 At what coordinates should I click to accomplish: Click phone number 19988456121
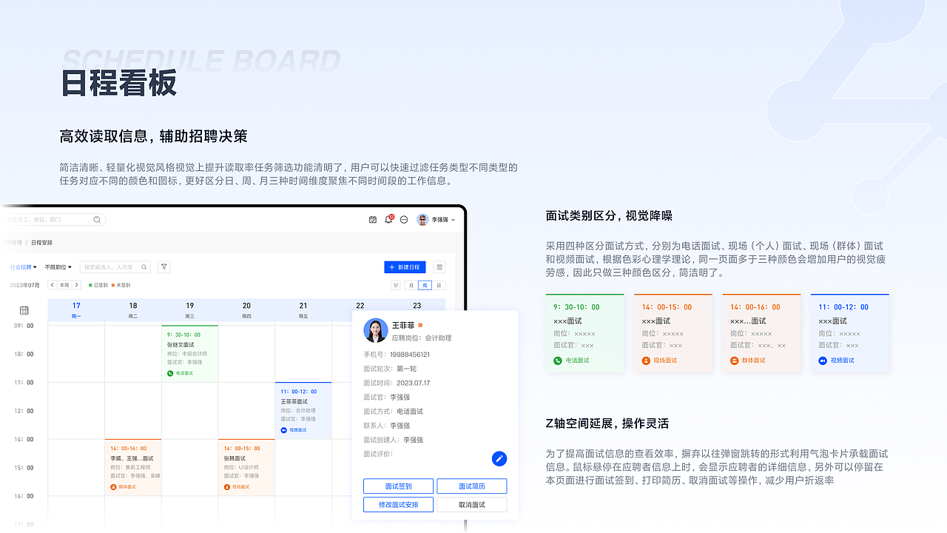click(x=409, y=355)
